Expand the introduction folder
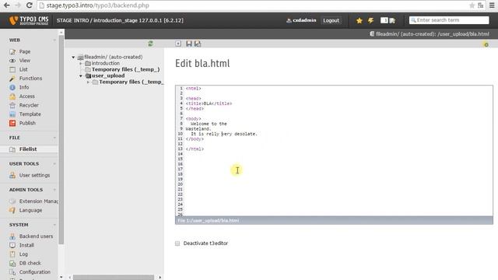Viewport: 498px width, 280px height. click(x=81, y=64)
